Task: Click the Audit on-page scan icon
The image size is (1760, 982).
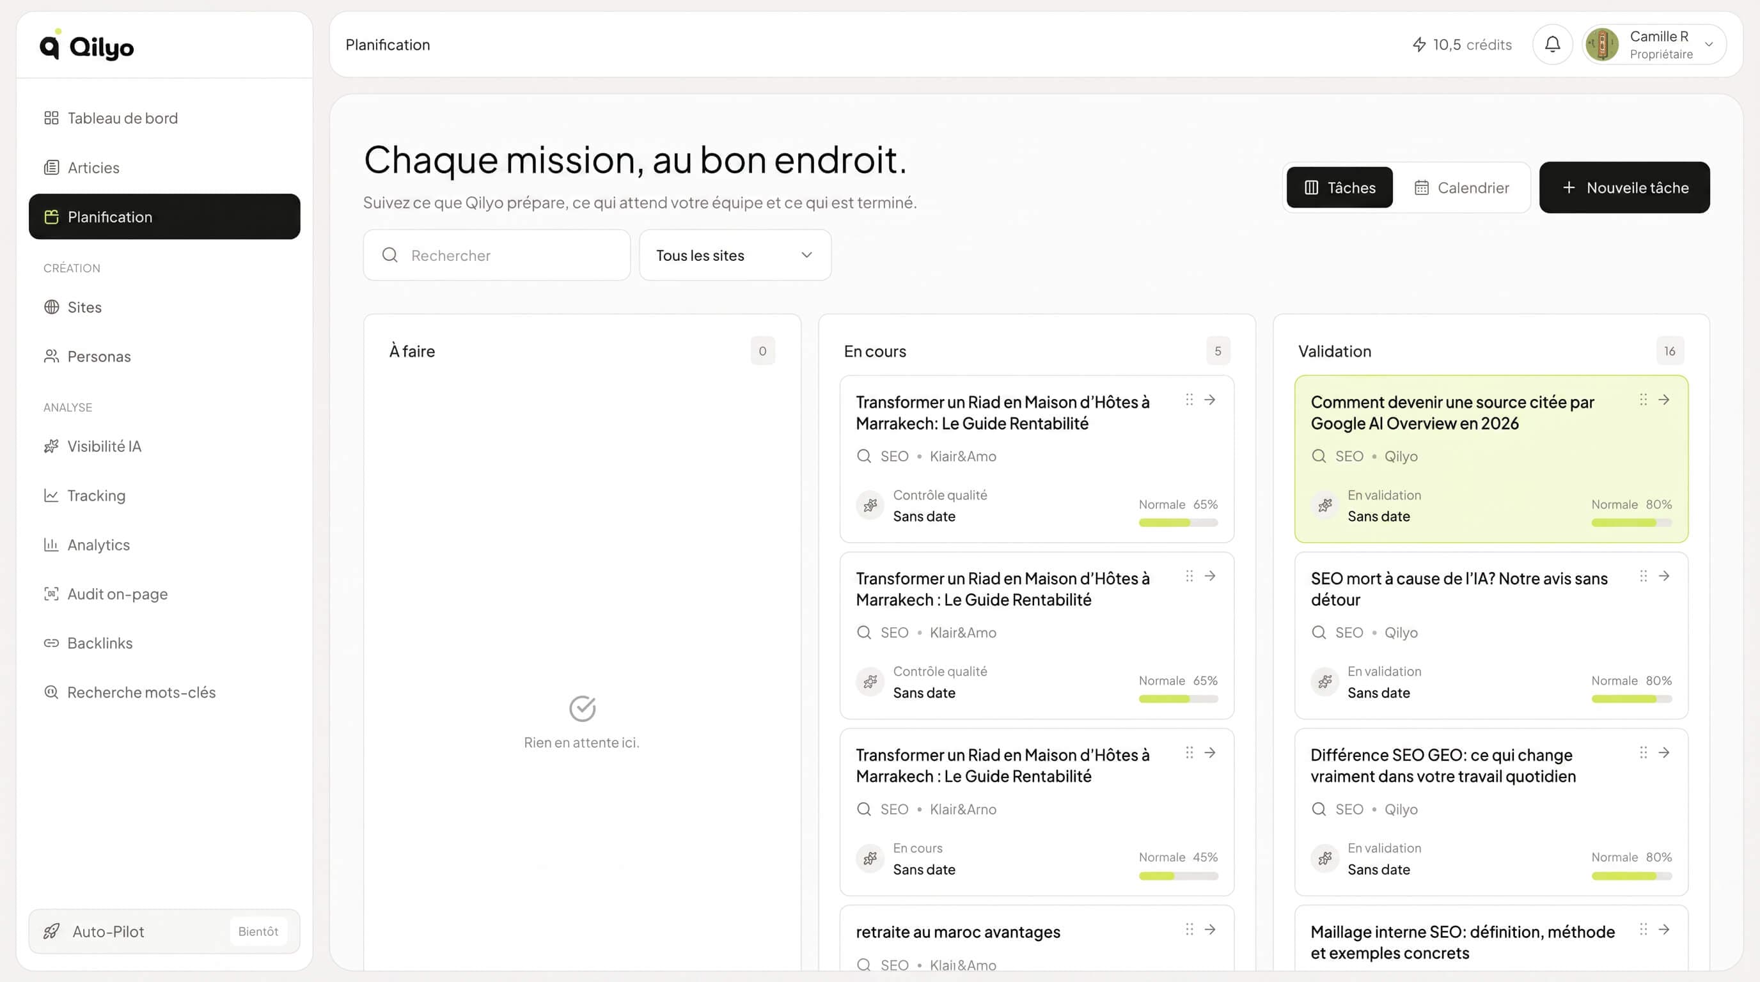Action: 51,593
